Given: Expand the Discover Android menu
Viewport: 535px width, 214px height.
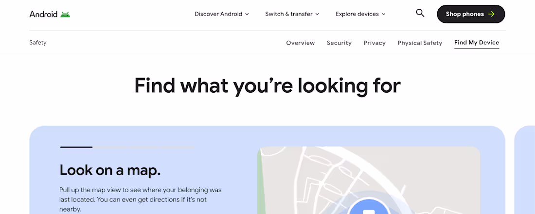Looking at the screenshot, I should [x=222, y=14].
